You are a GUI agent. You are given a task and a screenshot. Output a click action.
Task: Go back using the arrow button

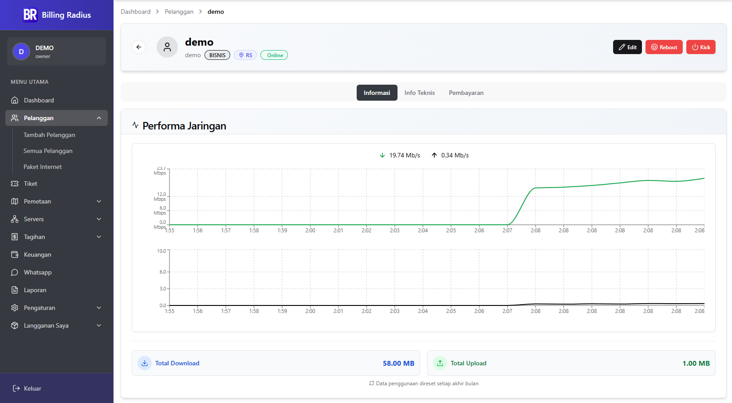click(139, 47)
